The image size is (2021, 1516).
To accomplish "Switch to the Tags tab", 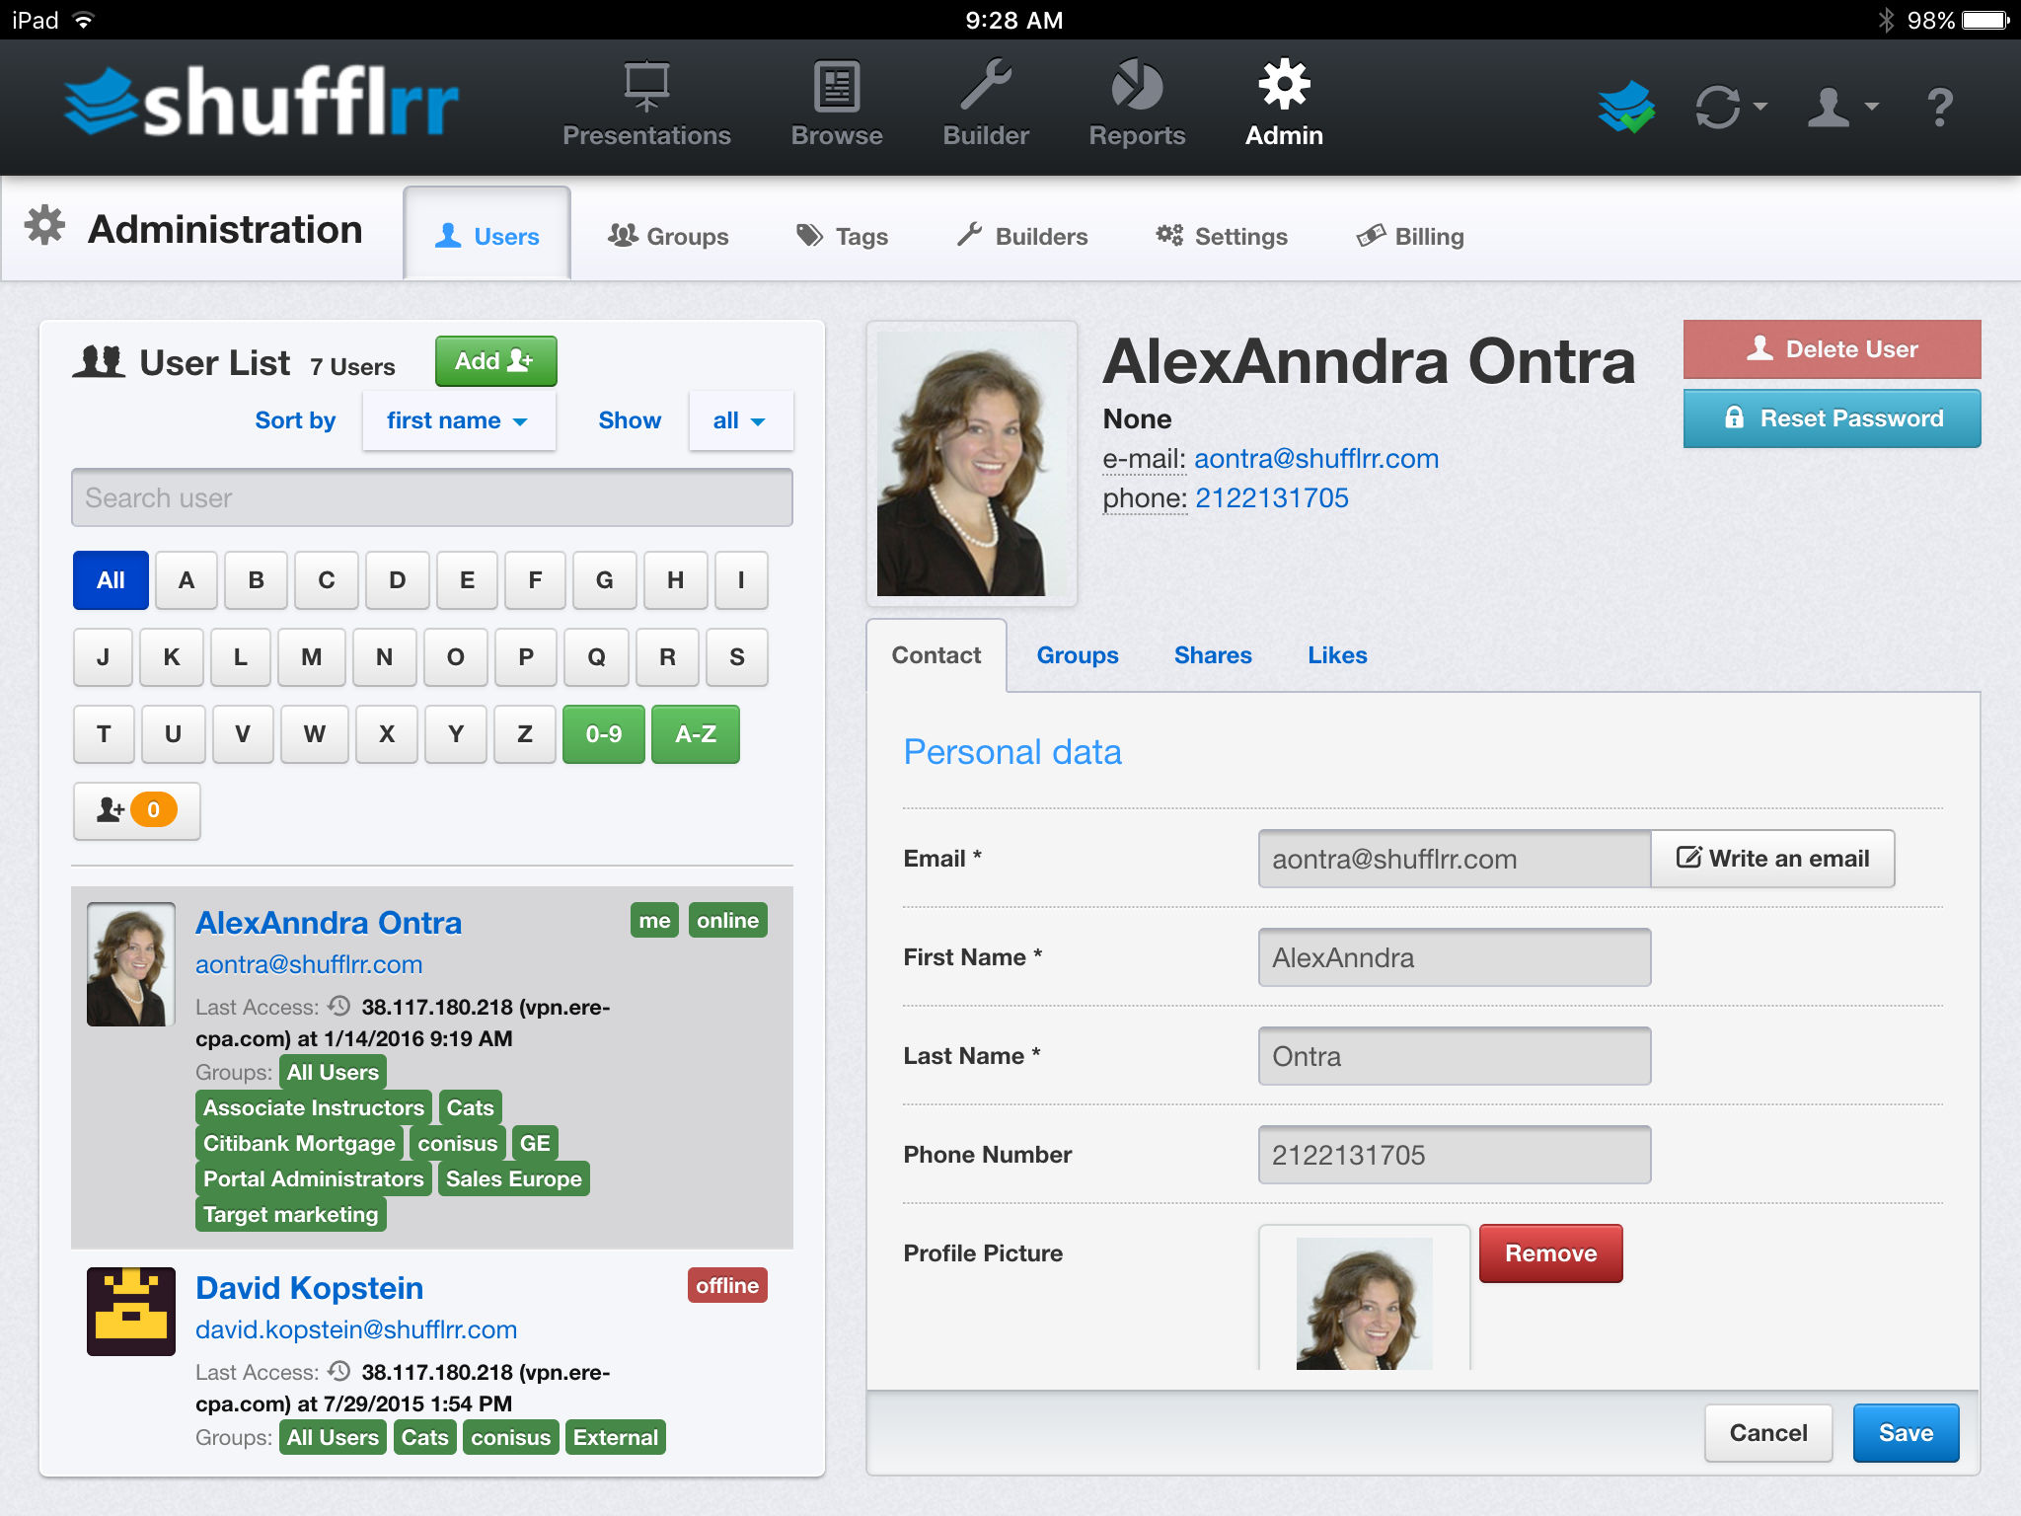I will tap(843, 236).
